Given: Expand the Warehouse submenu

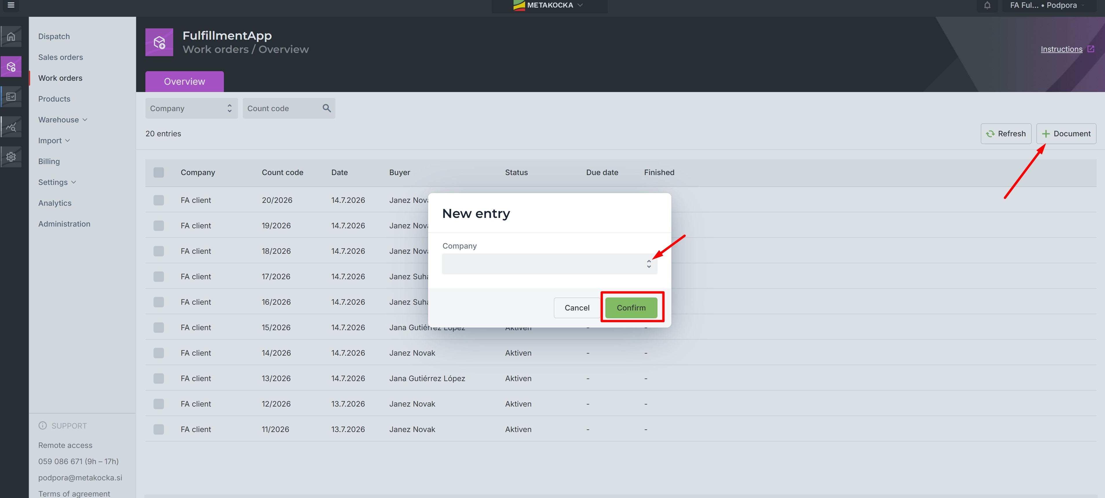Looking at the screenshot, I should coord(63,120).
